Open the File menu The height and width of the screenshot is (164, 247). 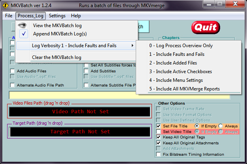[9, 16]
